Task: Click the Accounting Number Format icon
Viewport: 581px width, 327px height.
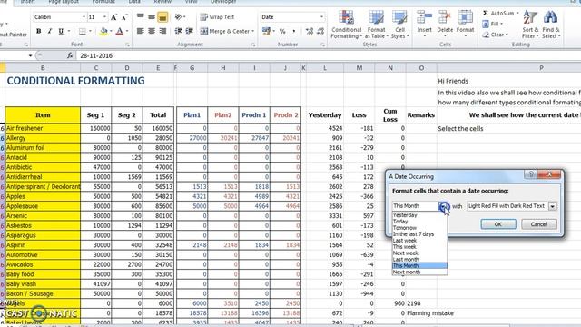Action: (266, 31)
